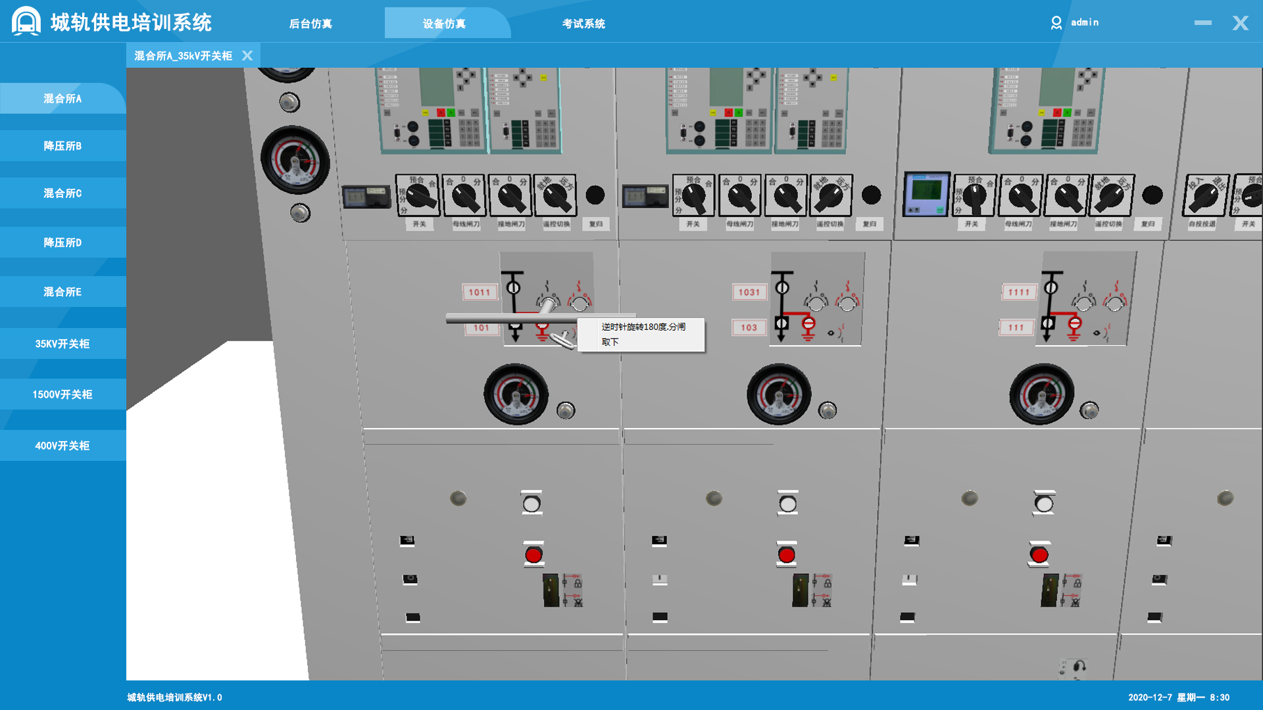This screenshot has height=710, width=1263.
Task: Turn the 自投投退 knob on the rightmost cabinet
Action: [1205, 196]
